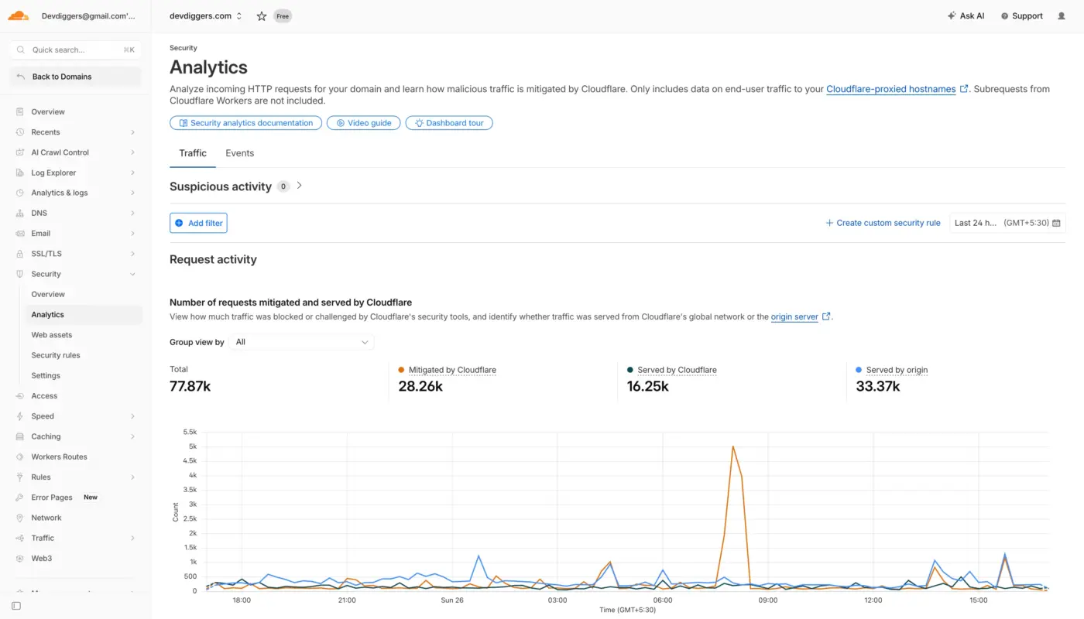This screenshot has height=619, width=1084.
Task: Click the Rules icon in sidebar
Action: (x=20, y=477)
